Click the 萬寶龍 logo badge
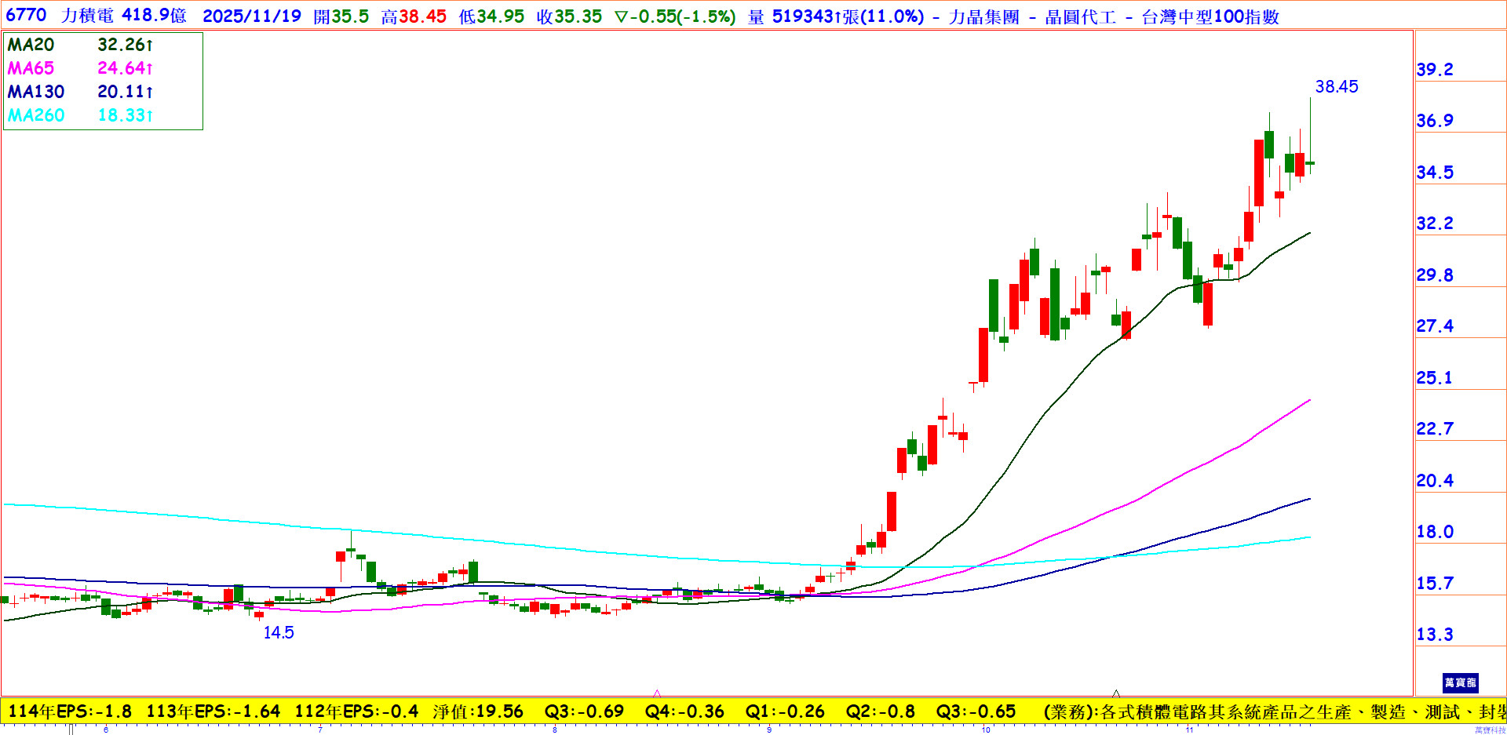The image size is (1507, 735). tap(1460, 682)
